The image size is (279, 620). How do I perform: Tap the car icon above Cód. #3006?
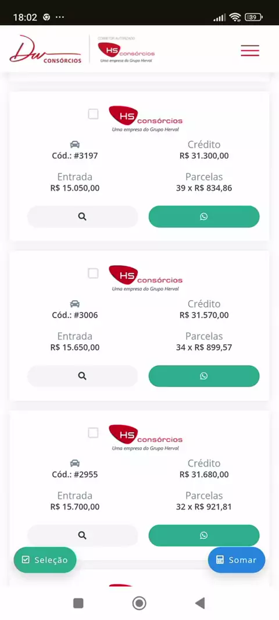(74, 304)
